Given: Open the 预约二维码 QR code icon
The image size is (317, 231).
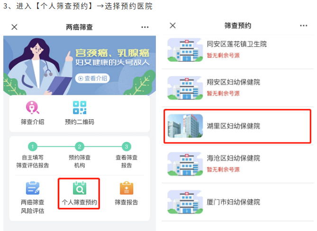Looking at the screenshot, I should 80,107.
